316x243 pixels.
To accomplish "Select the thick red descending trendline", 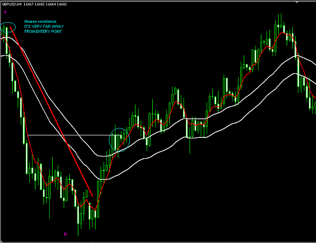I will [x=51, y=111].
